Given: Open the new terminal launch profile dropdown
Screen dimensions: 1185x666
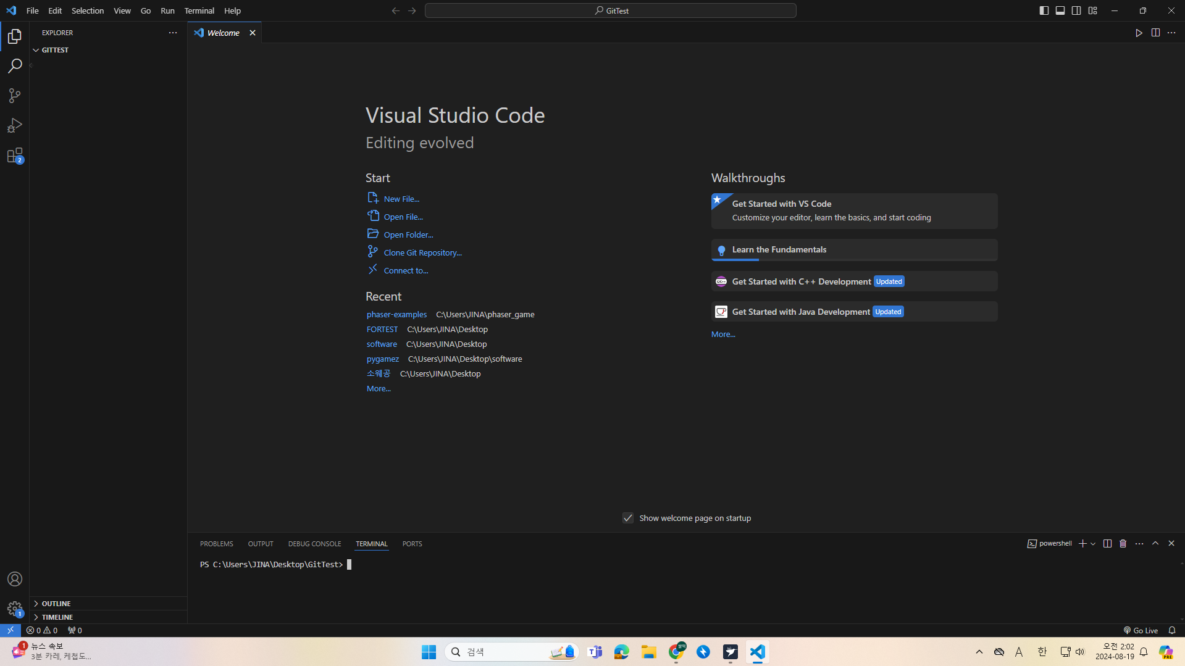Looking at the screenshot, I should click(1093, 544).
